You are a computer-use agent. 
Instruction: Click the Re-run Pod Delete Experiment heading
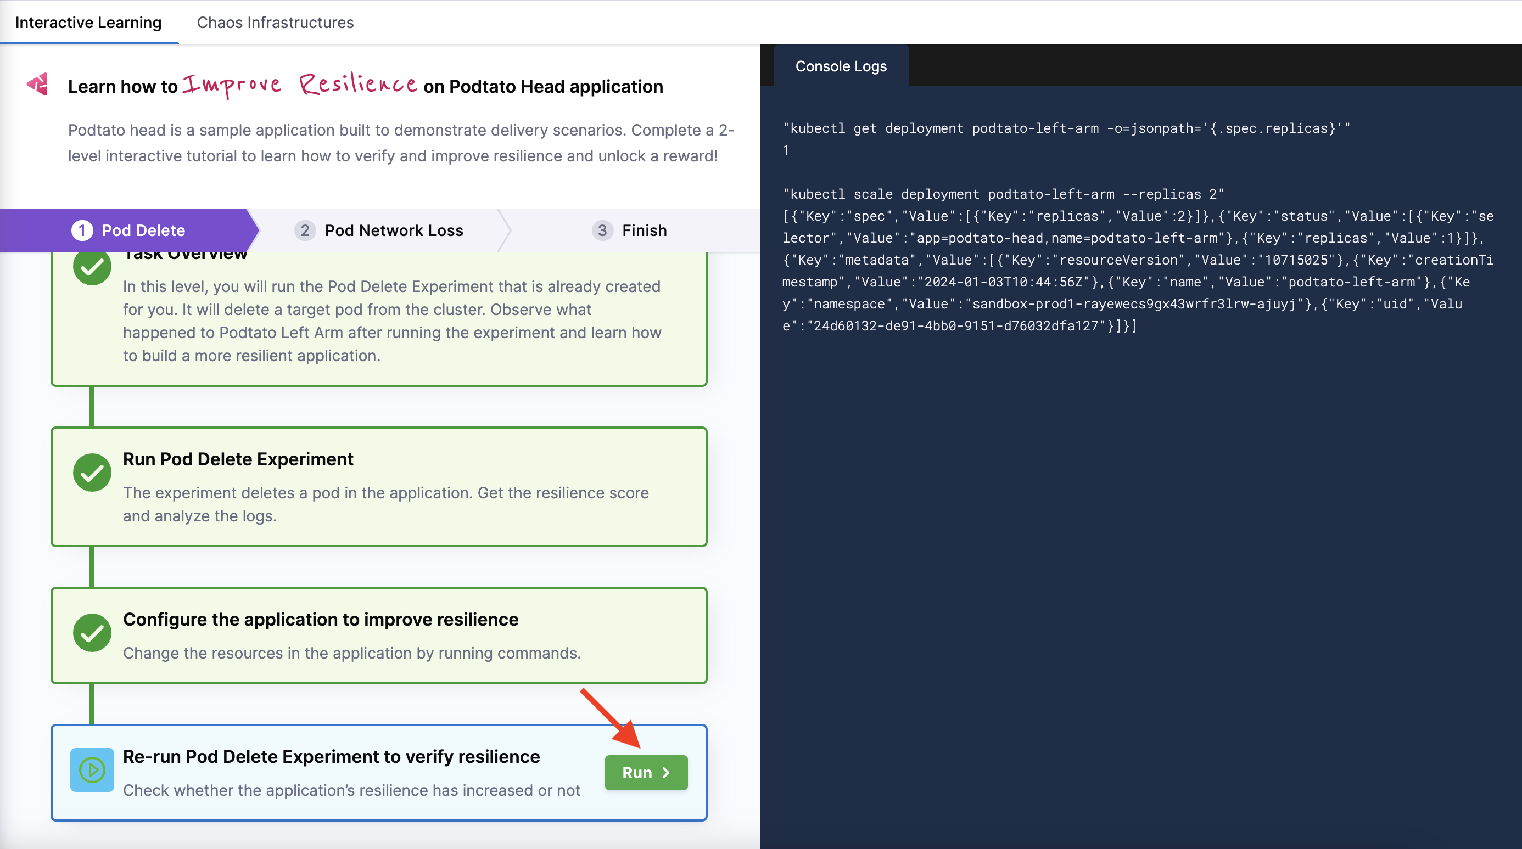coord(331,756)
